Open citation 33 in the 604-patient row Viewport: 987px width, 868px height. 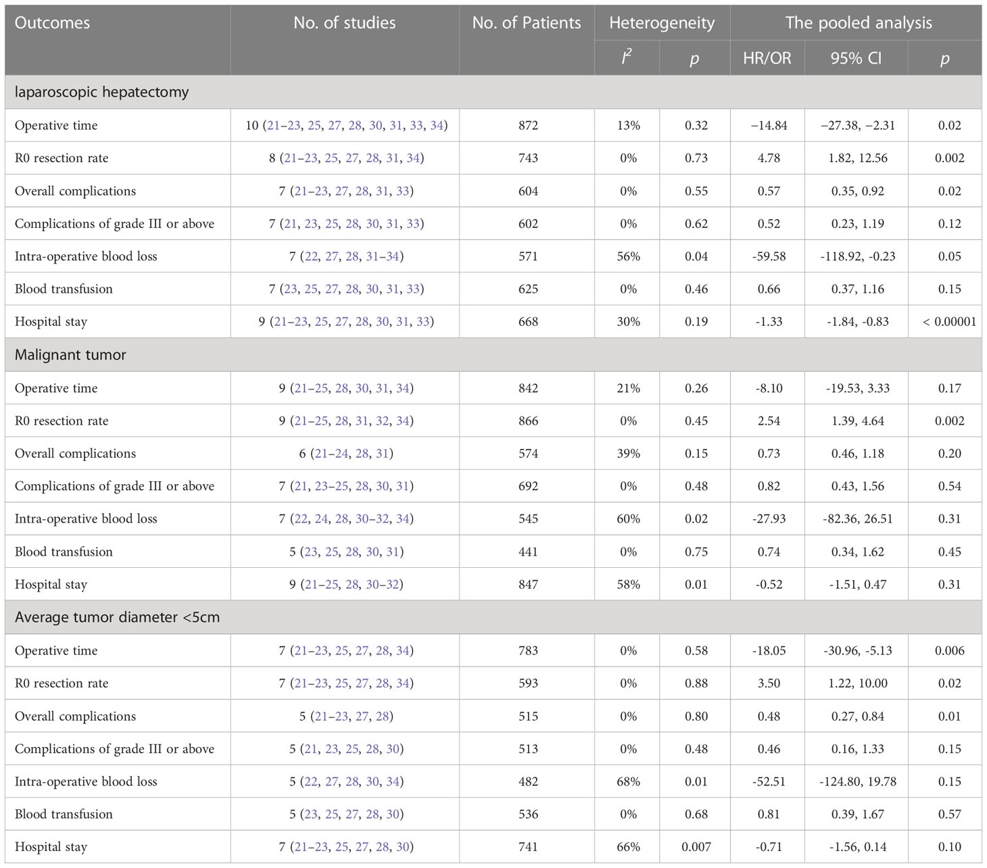403,191
